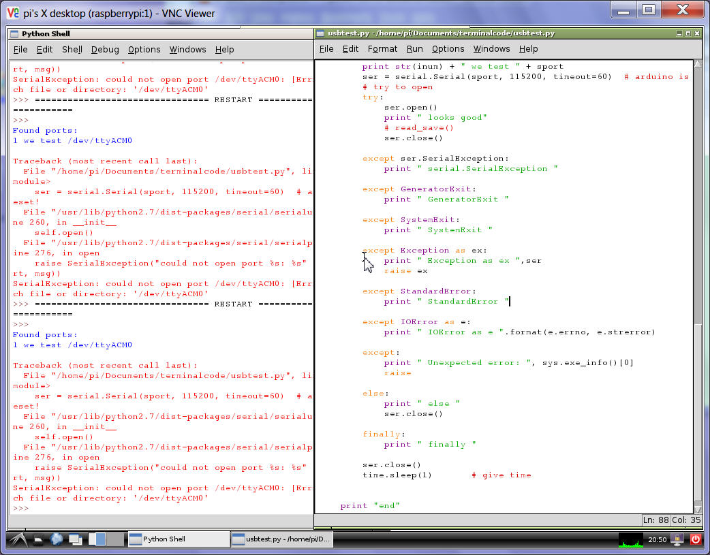710x555 pixels.
Task: Expand the Format menu in the editor
Action: [382, 48]
